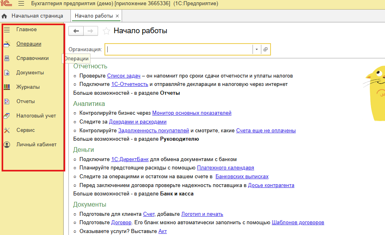This screenshot has height=235, width=385.
Task: Select Операции in the sidebar menu
Action: click(x=29, y=44)
